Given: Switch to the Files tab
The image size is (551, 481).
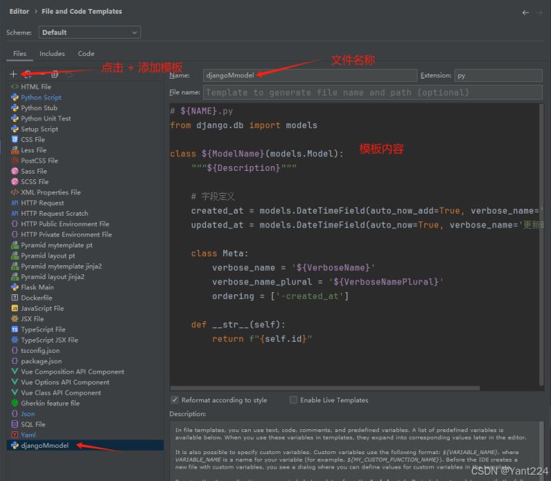Looking at the screenshot, I should [20, 54].
